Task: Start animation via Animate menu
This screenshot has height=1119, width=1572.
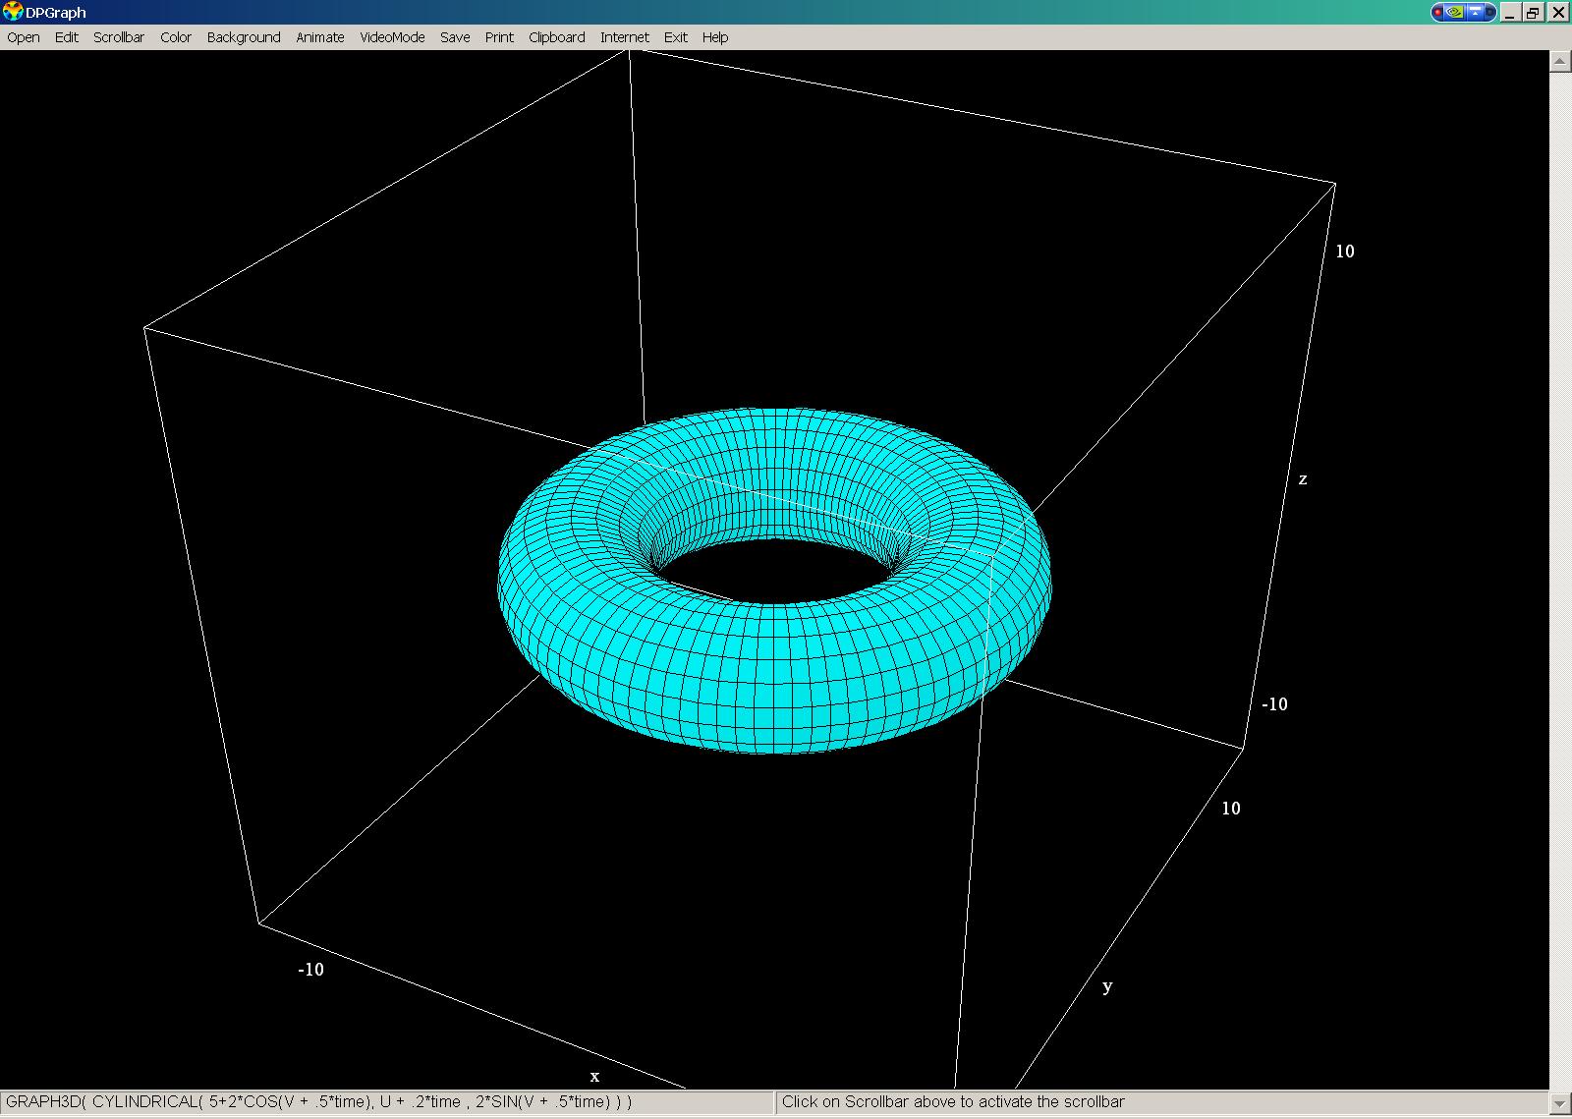Action: [320, 37]
